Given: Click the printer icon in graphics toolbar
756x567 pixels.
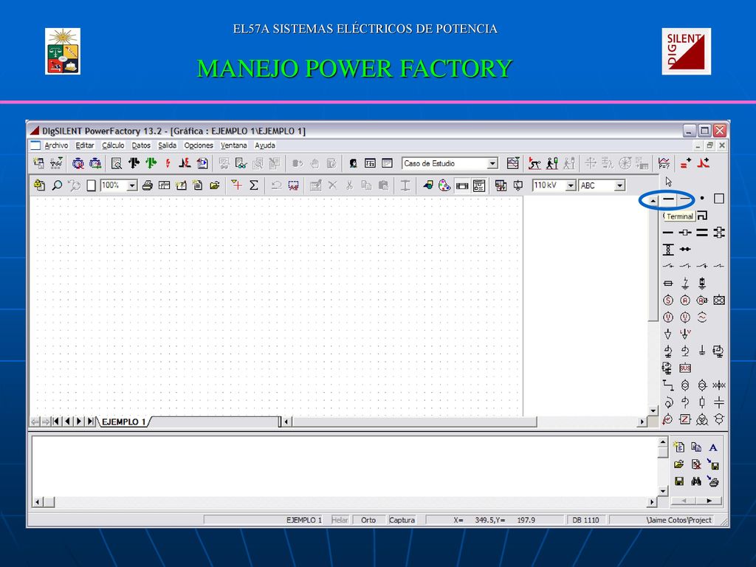Looking at the screenshot, I should tap(147, 185).
